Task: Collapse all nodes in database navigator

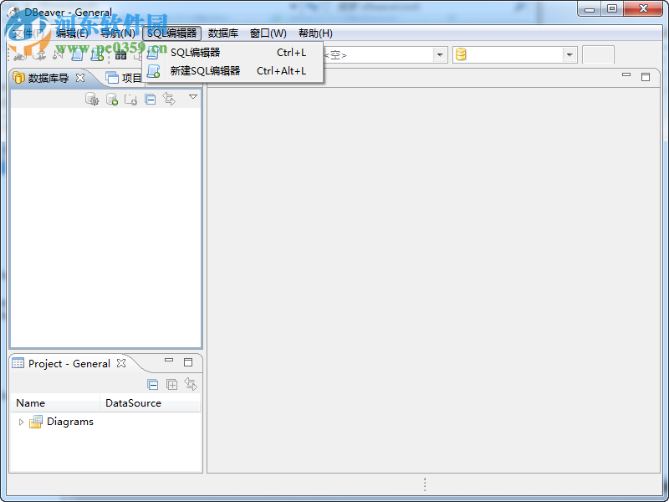Action: [x=151, y=99]
